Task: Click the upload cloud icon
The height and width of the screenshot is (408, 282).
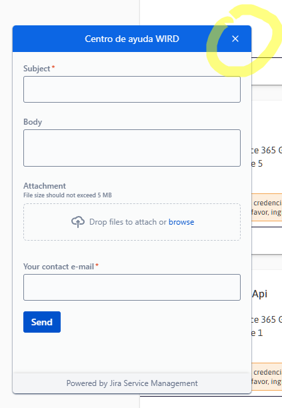Action: (78, 222)
